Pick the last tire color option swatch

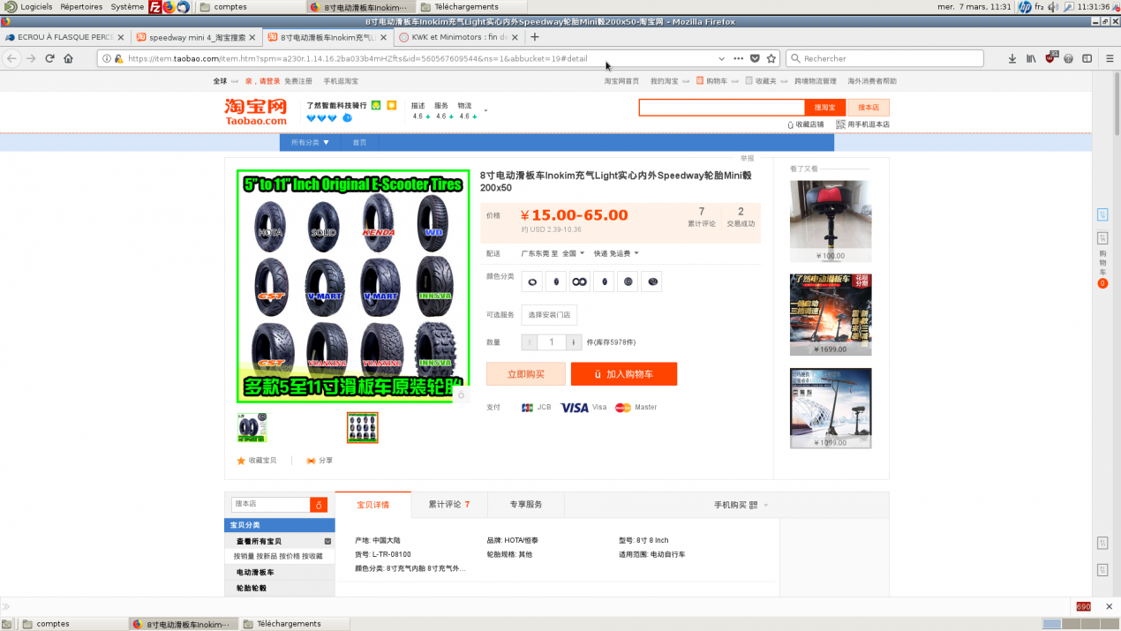tap(651, 282)
